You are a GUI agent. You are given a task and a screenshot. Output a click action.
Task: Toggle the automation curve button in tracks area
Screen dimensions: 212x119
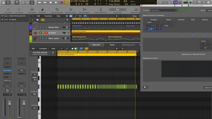76,16
